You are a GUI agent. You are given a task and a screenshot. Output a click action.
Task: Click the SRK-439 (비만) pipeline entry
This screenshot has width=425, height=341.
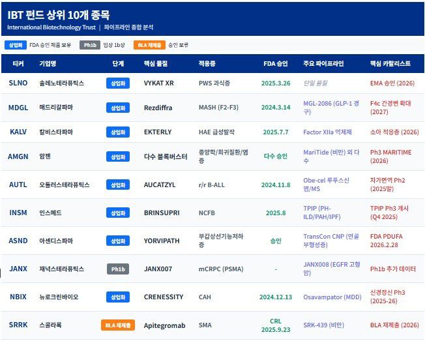(x=325, y=325)
